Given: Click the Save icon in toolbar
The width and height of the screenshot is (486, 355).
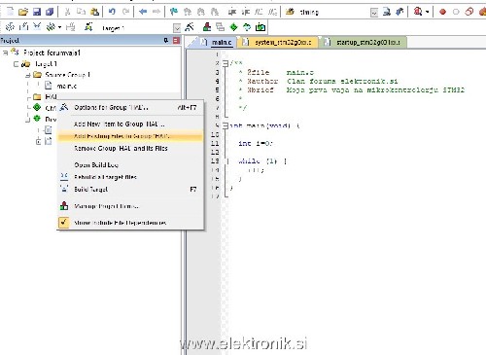Looking at the screenshot, I should [37, 12].
